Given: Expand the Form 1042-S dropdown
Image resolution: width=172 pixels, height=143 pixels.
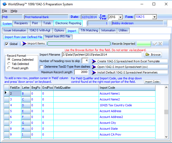Looking at the screenshot, I should [154, 17].
